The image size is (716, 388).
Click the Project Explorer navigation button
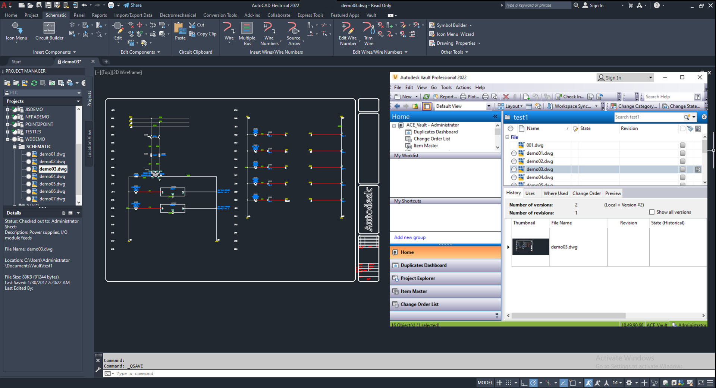pos(418,278)
